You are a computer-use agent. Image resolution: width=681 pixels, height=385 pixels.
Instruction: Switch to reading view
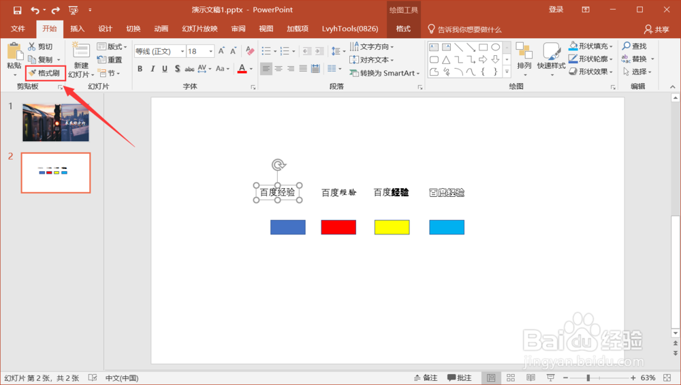(x=530, y=378)
